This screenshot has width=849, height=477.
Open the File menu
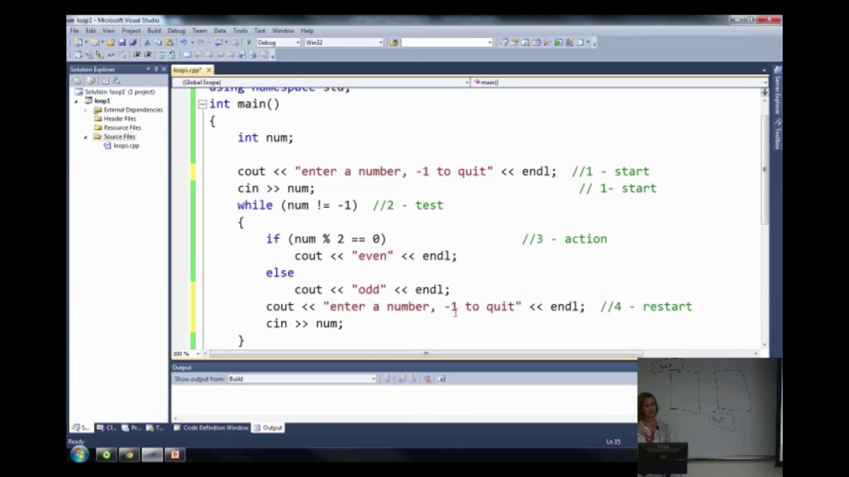(x=74, y=30)
